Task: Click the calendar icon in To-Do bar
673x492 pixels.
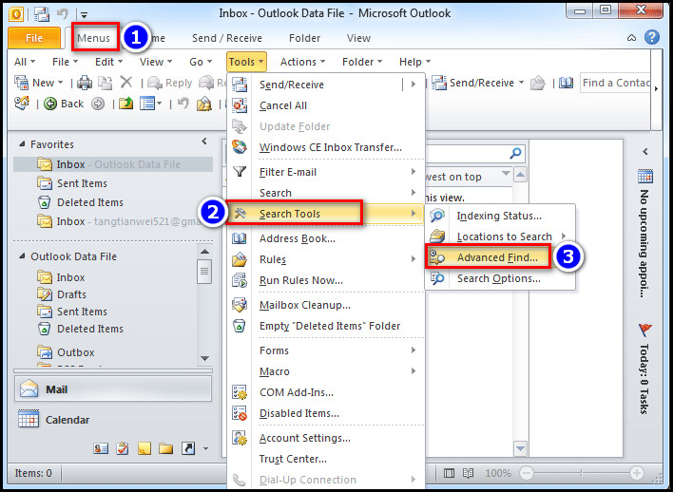Action: click(645, 176)
